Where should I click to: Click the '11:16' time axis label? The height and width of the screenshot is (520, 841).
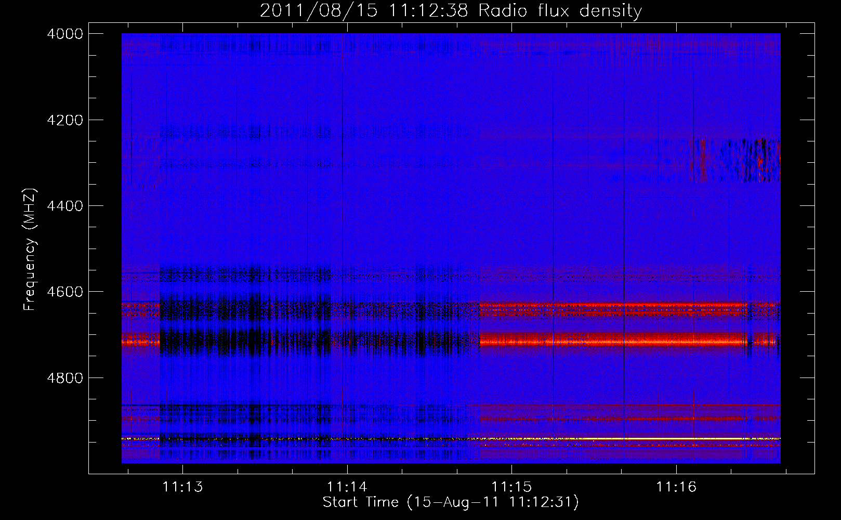(x=676, y=487)
